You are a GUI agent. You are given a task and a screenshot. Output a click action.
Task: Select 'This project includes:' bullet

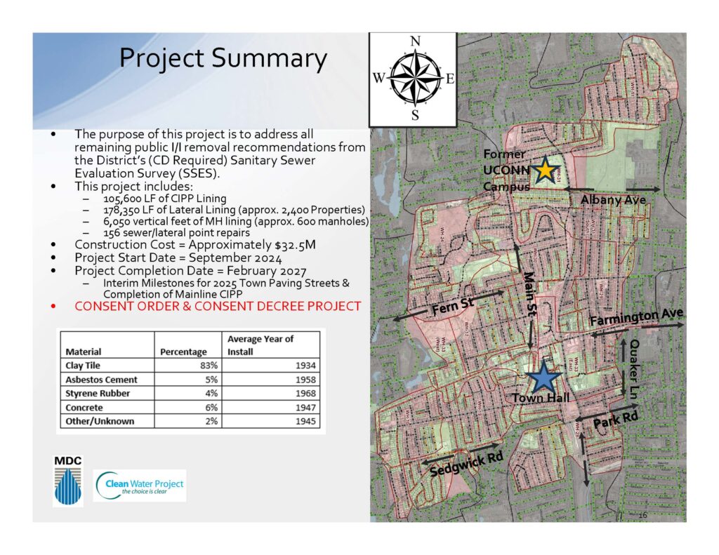pos(134,187)
